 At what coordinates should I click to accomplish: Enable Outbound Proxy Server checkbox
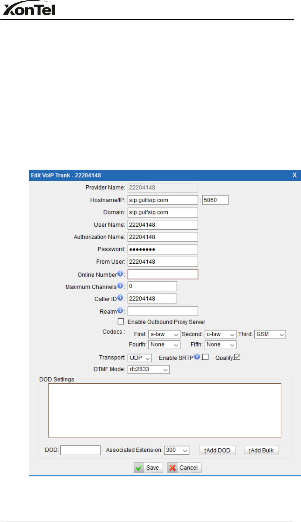tap(121, 321)
